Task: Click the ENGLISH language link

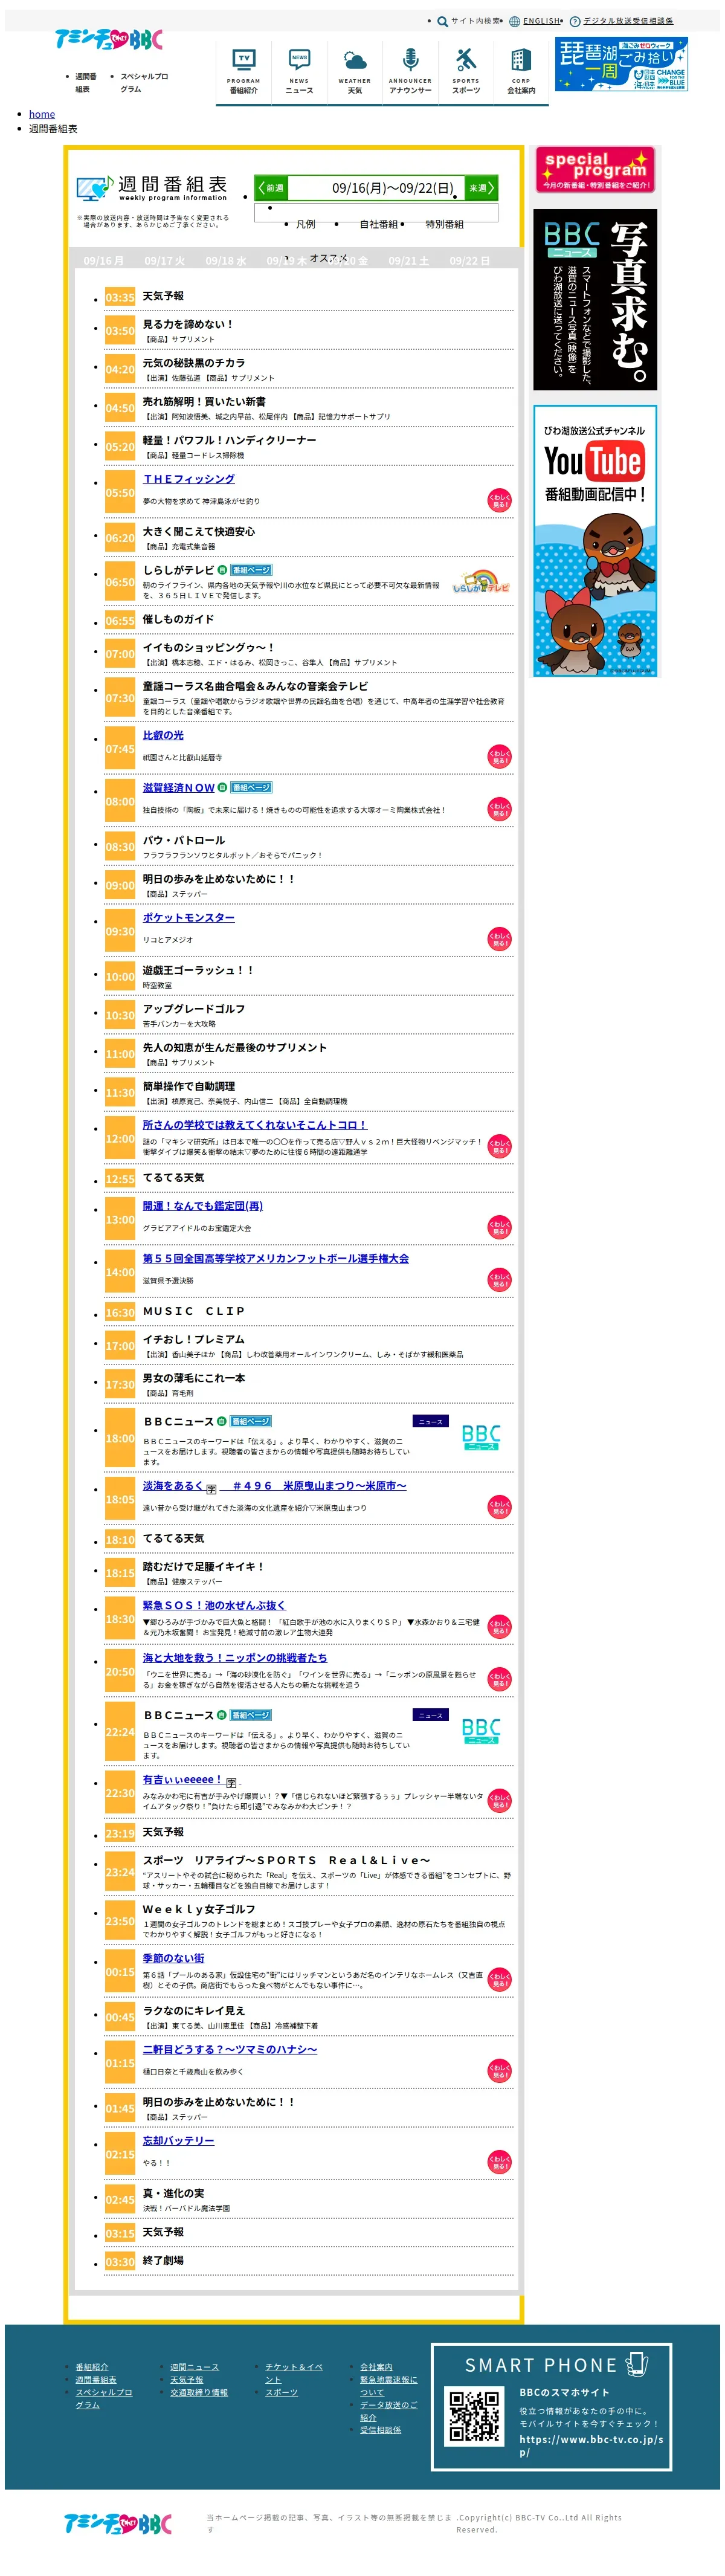Action: coord(542,21)
